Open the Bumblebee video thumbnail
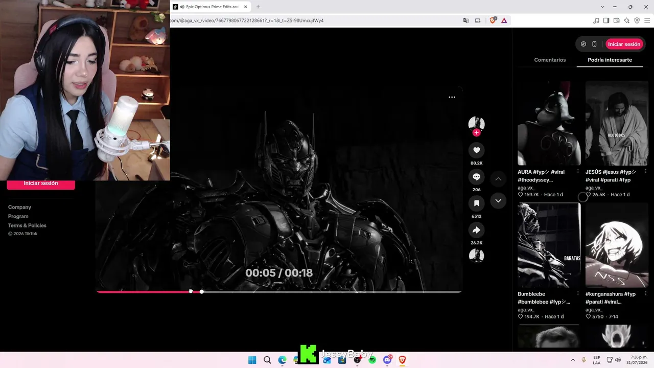Viewport: 654px width, 368px height. pos(549,245)
